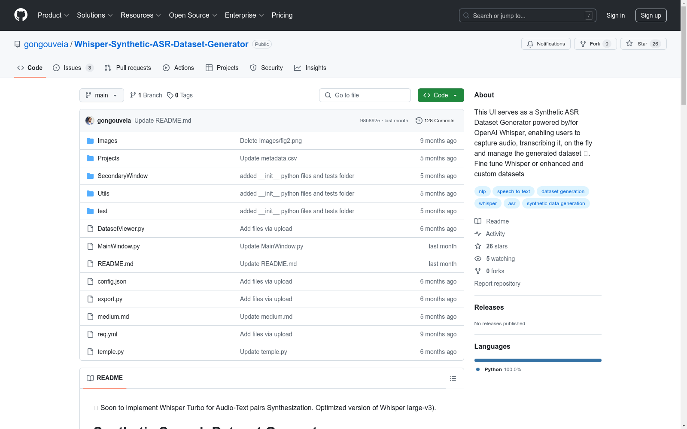Click the search magnifier icon in header

(x=466, y=15)
